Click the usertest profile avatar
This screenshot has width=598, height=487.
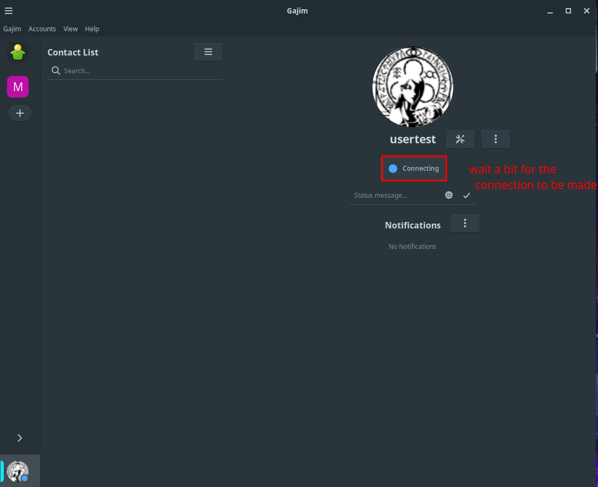tap(413, 87)
